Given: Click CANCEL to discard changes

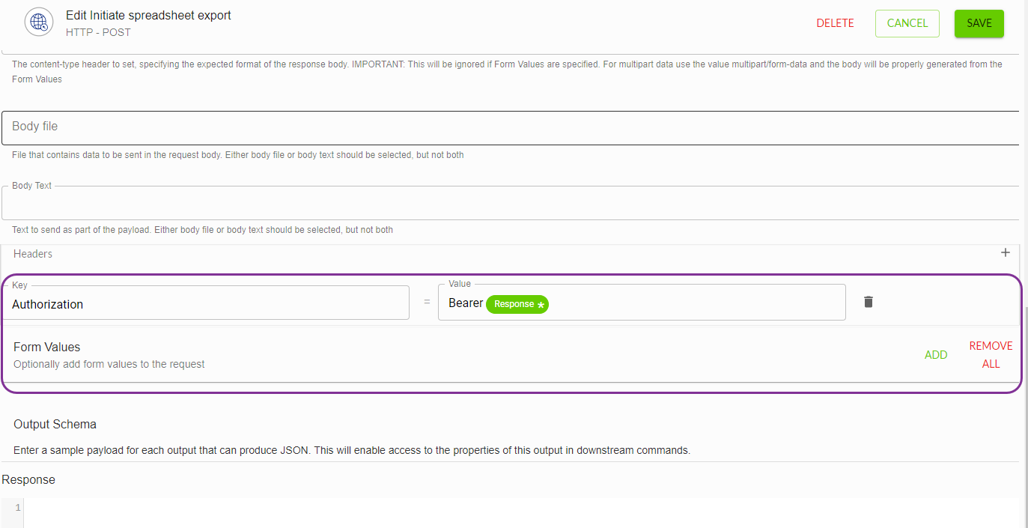Looking at the screenshot, I should pos(907,23).
